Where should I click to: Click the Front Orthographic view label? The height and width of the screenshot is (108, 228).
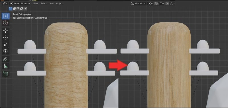[x=22, y=14]
